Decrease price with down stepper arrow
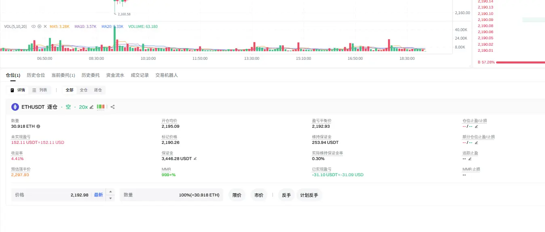 point(110,198)
